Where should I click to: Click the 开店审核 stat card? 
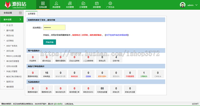point(33,58)
